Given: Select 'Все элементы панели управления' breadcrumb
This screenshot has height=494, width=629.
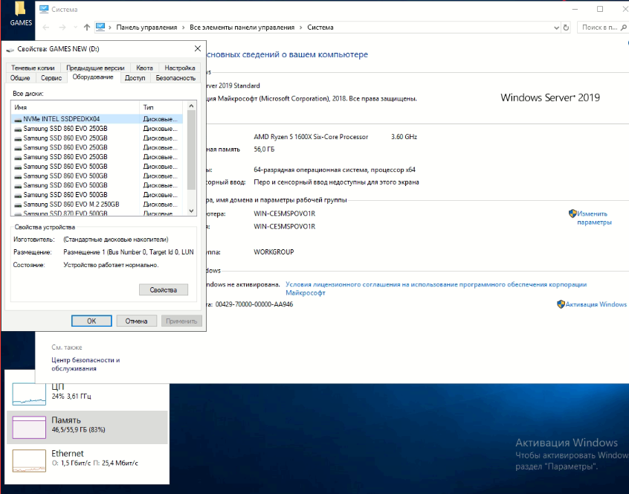Looking at the screenshot, I should 242,28.
